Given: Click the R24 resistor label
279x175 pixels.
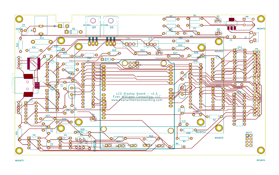Looking at the screenshot, I should [x=16, y=133].
